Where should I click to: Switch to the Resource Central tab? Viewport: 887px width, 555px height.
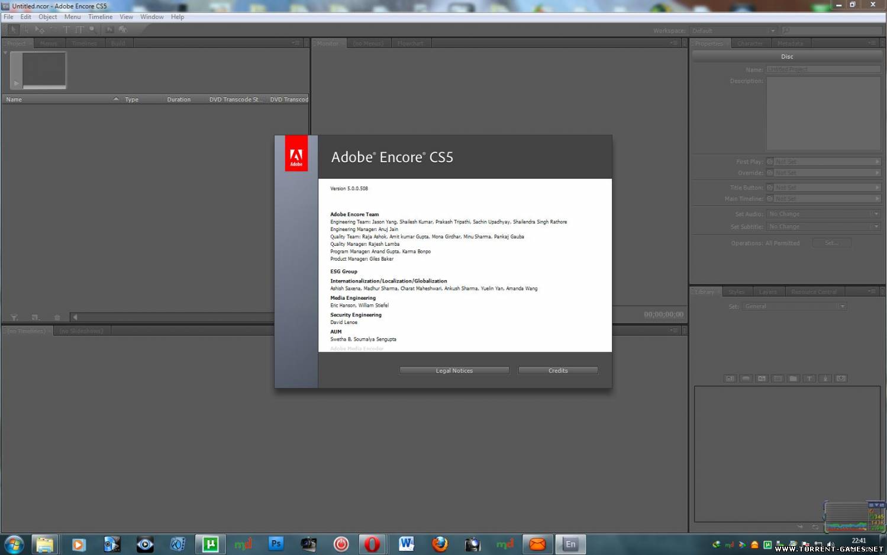point(814,291)
